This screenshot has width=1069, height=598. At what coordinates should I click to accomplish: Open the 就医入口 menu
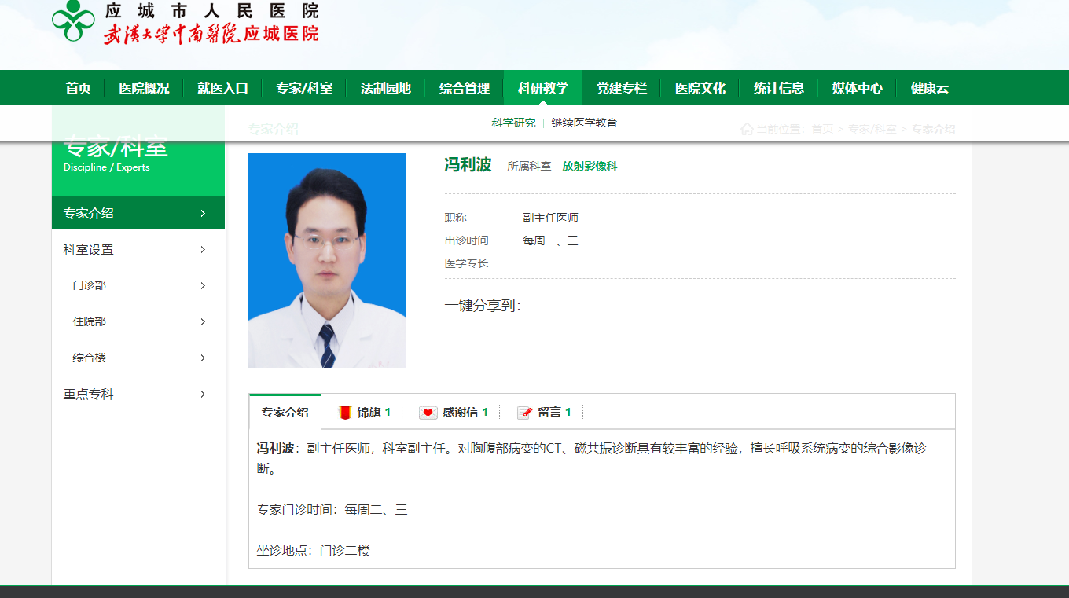coord(222,88)
